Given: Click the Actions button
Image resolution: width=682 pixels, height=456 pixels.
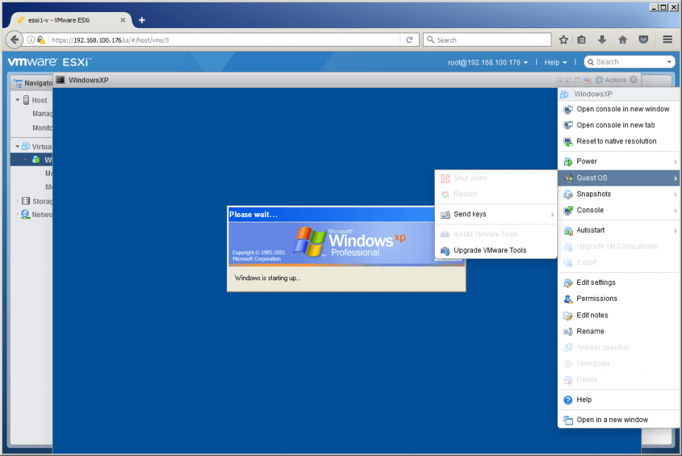Looking at the screenshot, I should coord(611,80).
